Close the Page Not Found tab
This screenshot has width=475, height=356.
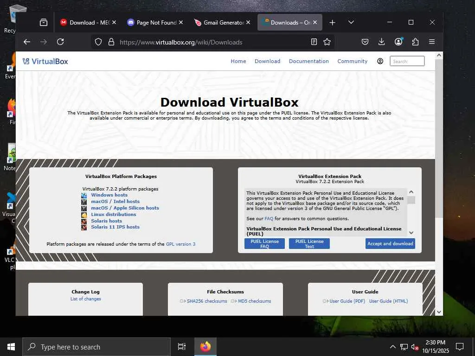pos(181,22)
